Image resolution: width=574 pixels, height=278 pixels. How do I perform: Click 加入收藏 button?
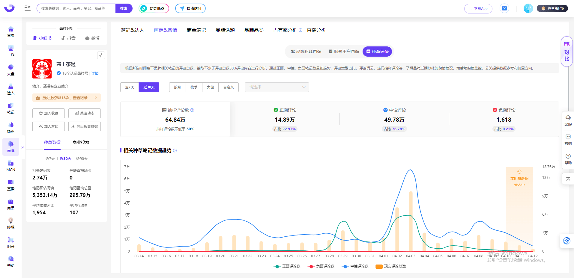click(49, 113)
